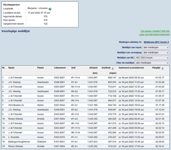Viewport: 171px width, 150px height.
Task: Click place Oldekerk in row 15
Action: click(x=42, y=142)
